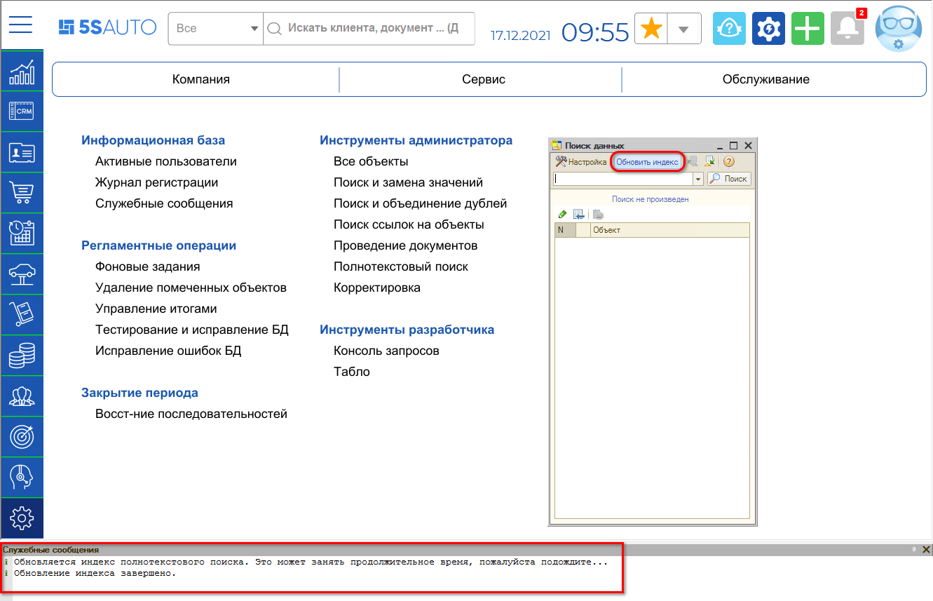Open the reports chart icon in the sidebar
Screen dimensions: 933x601
click(22, 72)
